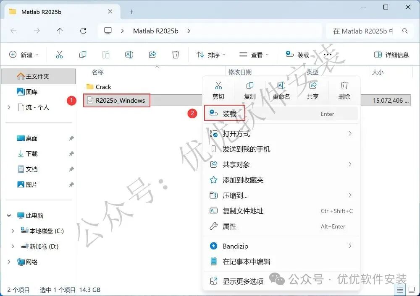Open 图片 in sidebar
420x296 pixels.
pos(27,185)
